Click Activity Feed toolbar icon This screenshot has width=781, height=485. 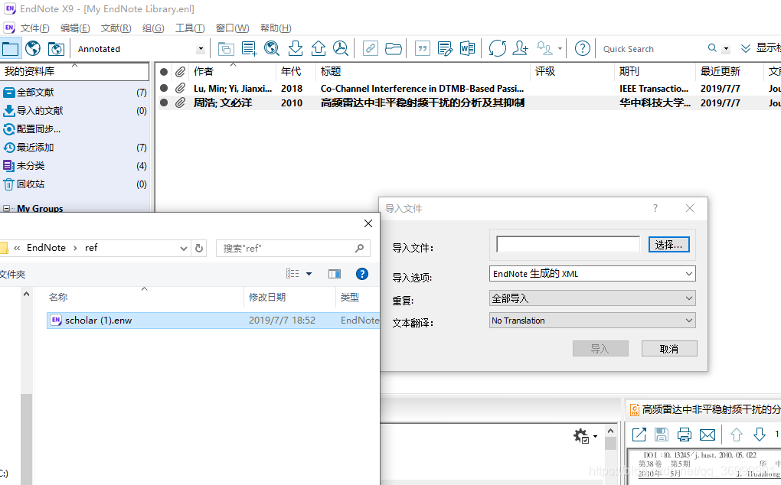tap(544, 49)
